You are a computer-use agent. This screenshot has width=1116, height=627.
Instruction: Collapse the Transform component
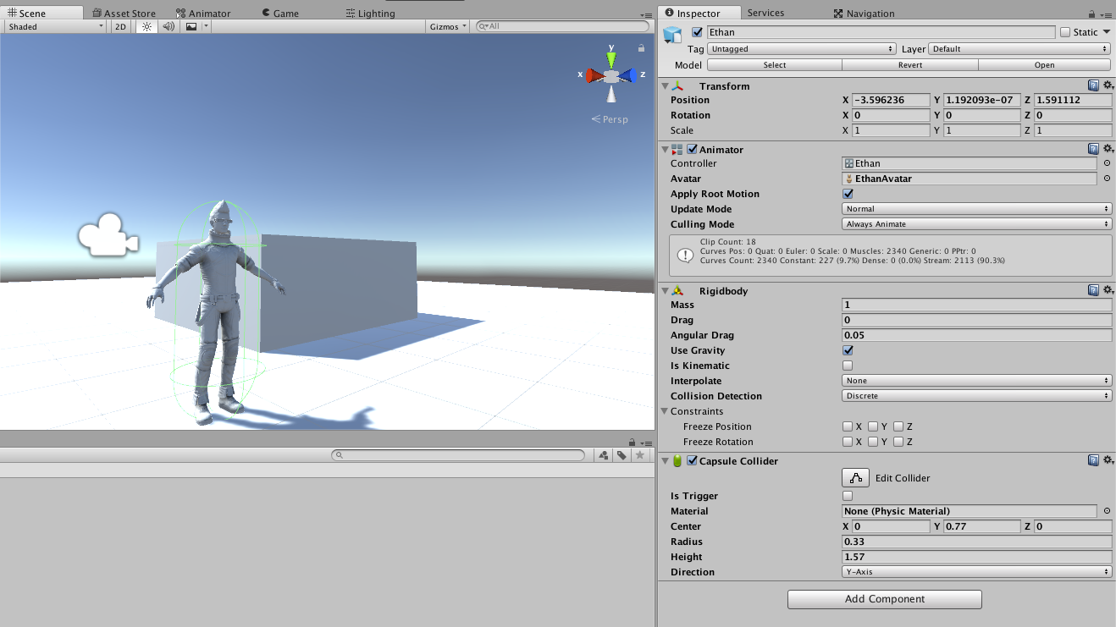665,85
